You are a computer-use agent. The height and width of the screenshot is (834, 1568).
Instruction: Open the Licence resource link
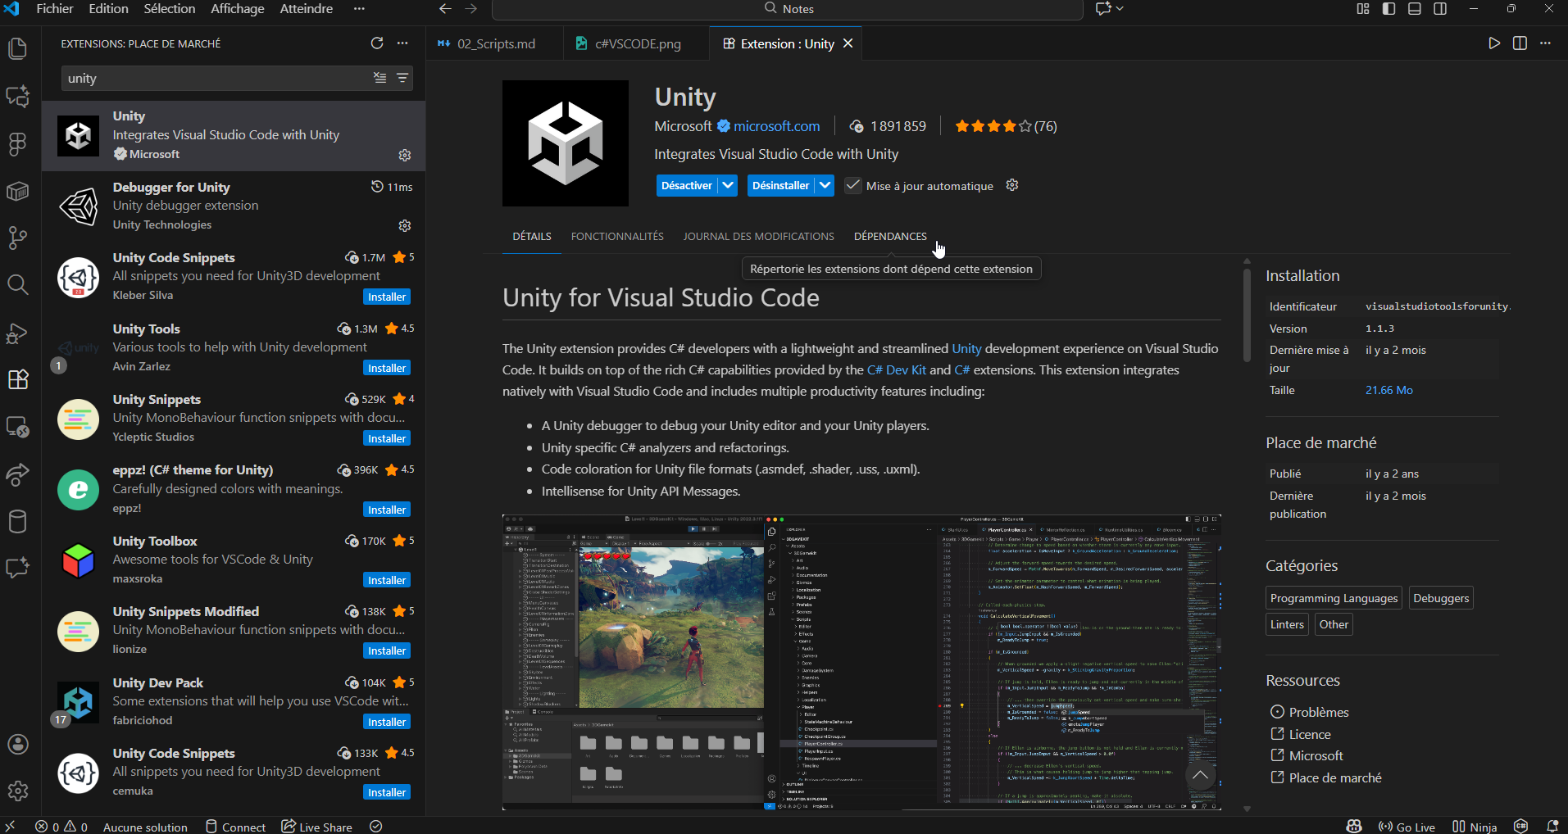[1301, 734]
